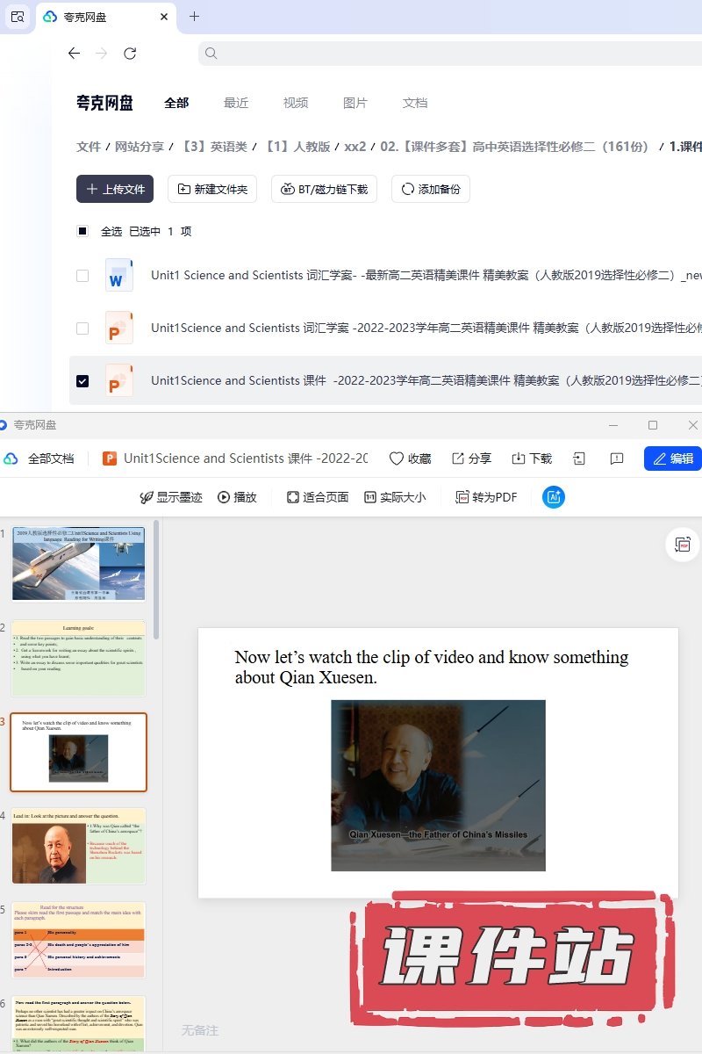Click the browser reload icon

tap(130, 54)
